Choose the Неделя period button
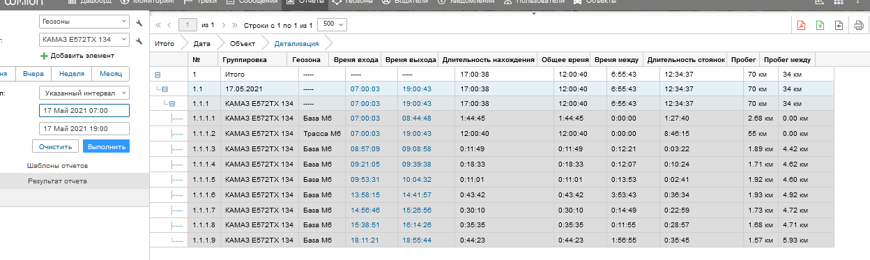Screen dimensions: 870x260 pos(72,73)
